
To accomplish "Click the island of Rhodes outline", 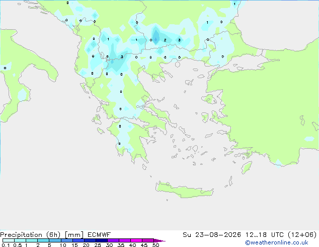I will 247,167.
